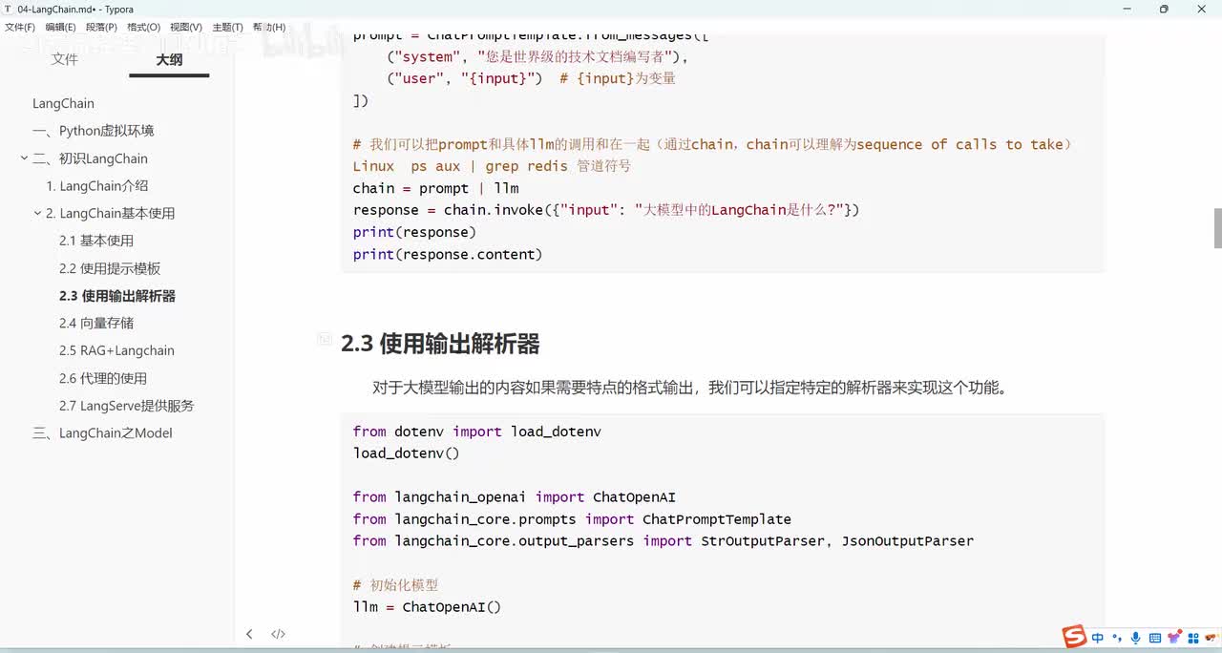Go to 2.2 使用提示模板 in outline
Image resolution: width=1222 pixels, height=653 pixels.
pos(110,268)
